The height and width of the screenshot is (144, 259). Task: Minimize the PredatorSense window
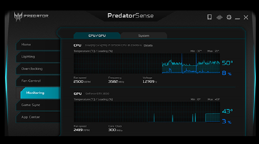coord(237,17)
